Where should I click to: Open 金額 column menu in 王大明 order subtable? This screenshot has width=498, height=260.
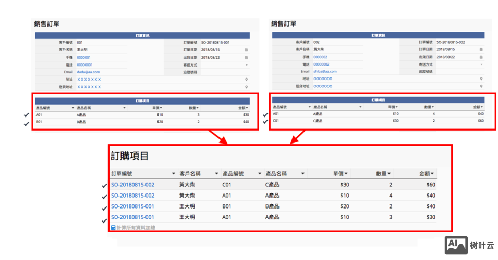point(247,108)
